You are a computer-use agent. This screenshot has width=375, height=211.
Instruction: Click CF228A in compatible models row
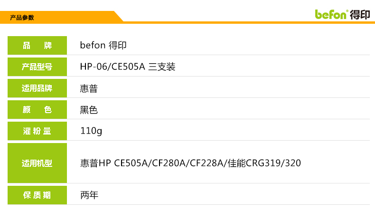tap(206, 163)
